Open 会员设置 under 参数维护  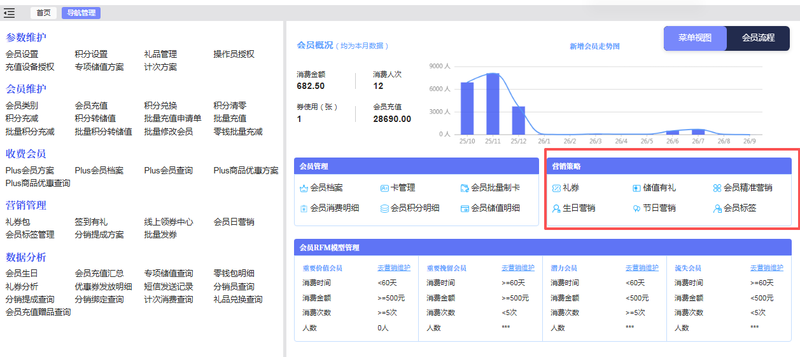(22, 55)
